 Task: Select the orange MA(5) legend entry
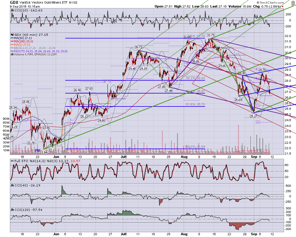point(20,45)
